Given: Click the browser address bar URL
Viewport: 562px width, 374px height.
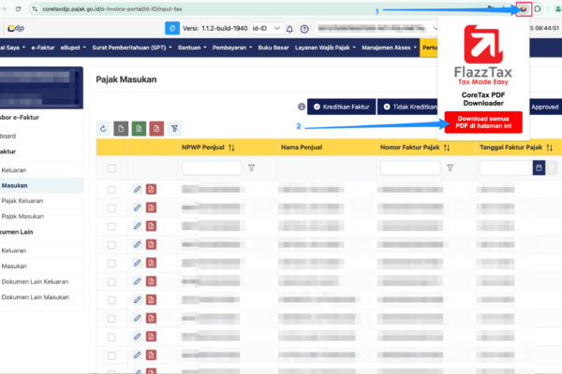Looking at the screenshot, I should point(112,9).
